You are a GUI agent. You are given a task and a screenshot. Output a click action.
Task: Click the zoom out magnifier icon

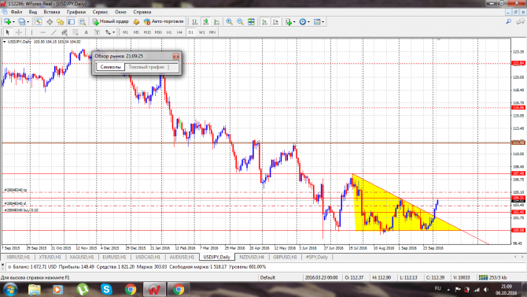coord(240,21)
